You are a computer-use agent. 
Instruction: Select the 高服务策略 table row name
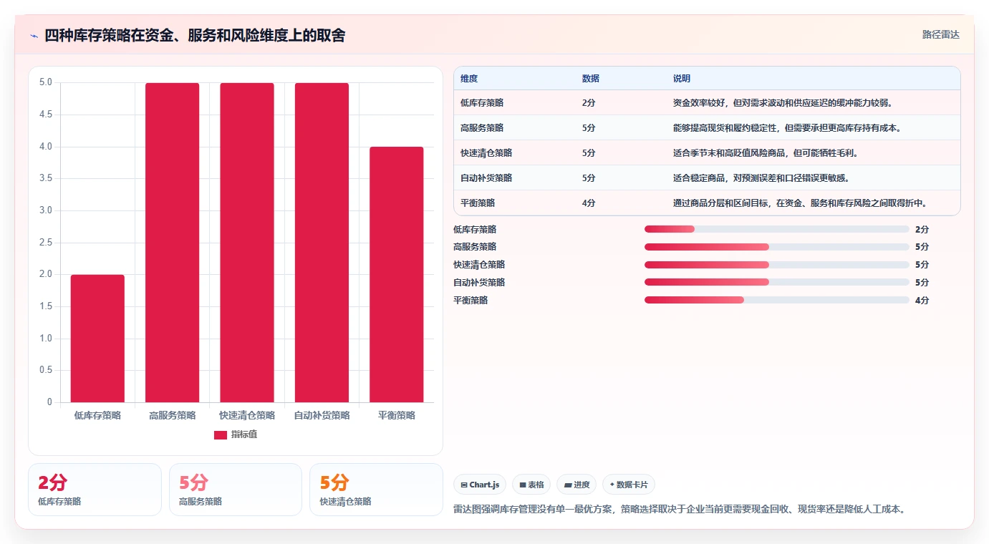pos(482,127)
